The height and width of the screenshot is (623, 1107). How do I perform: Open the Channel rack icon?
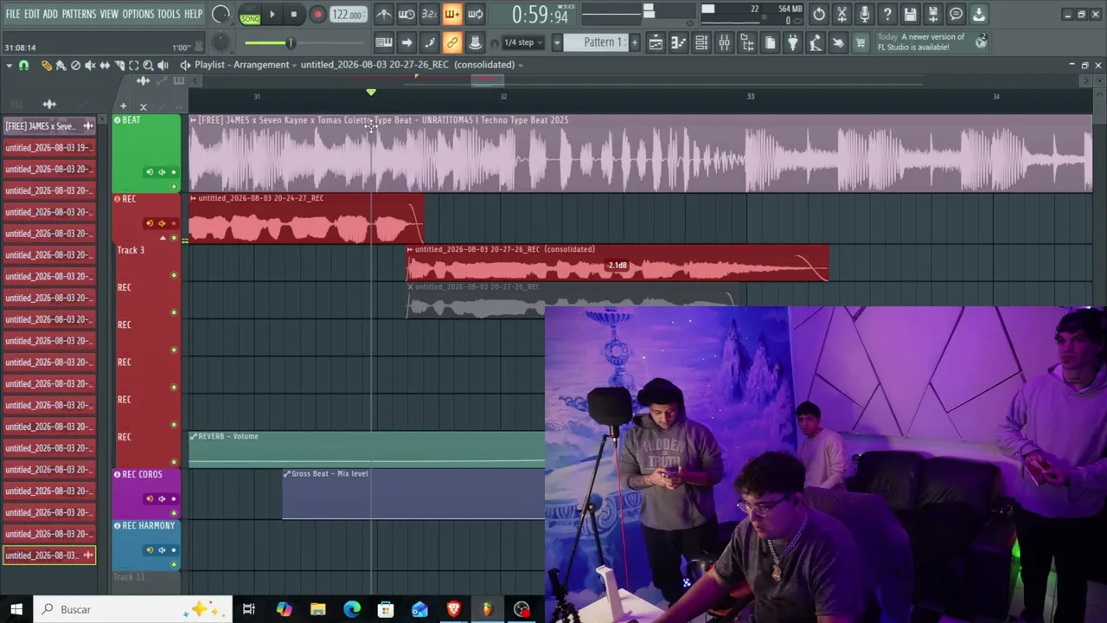click(701, 42)
